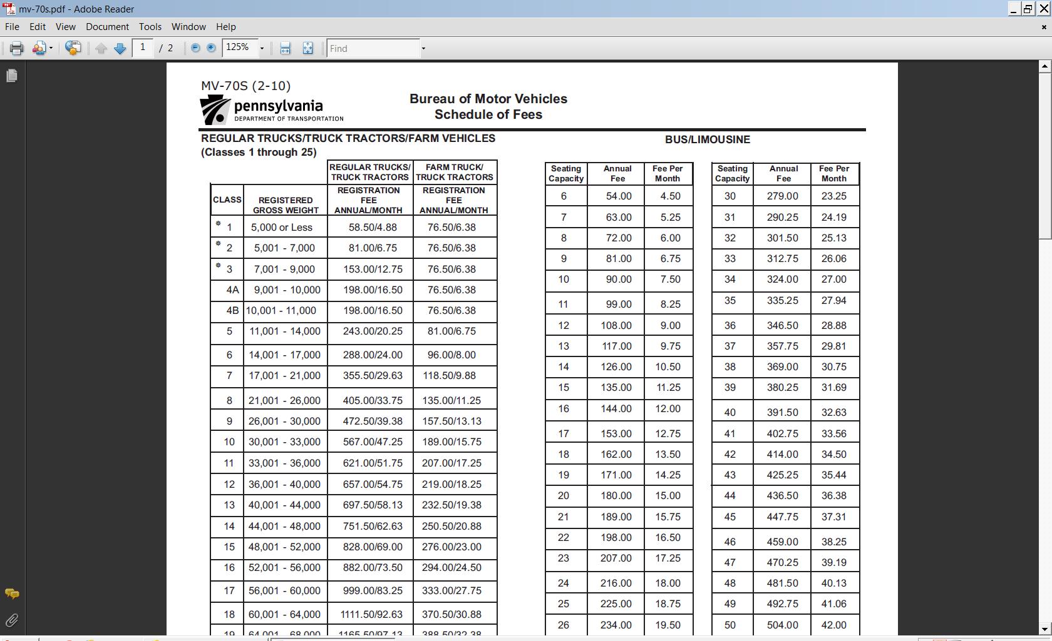Expand the 125% zoom level dropdown
The image size is (1052, 641).
[x=262, y=48]
